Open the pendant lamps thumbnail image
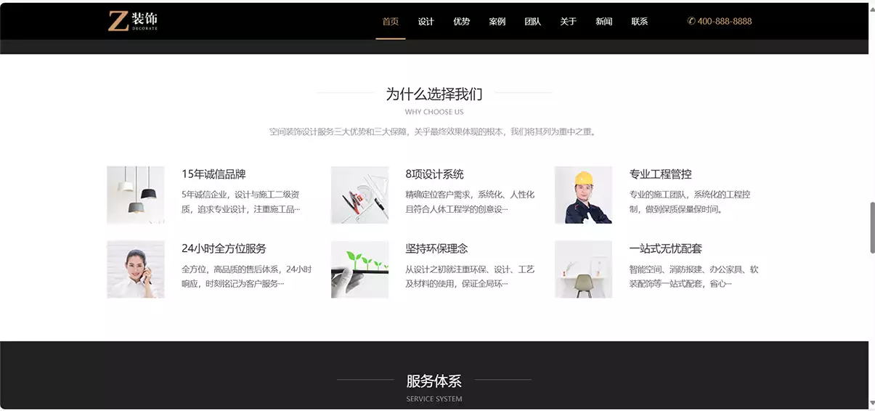The width and height of the screenshot is (875, 411). (x=136, y=195)
